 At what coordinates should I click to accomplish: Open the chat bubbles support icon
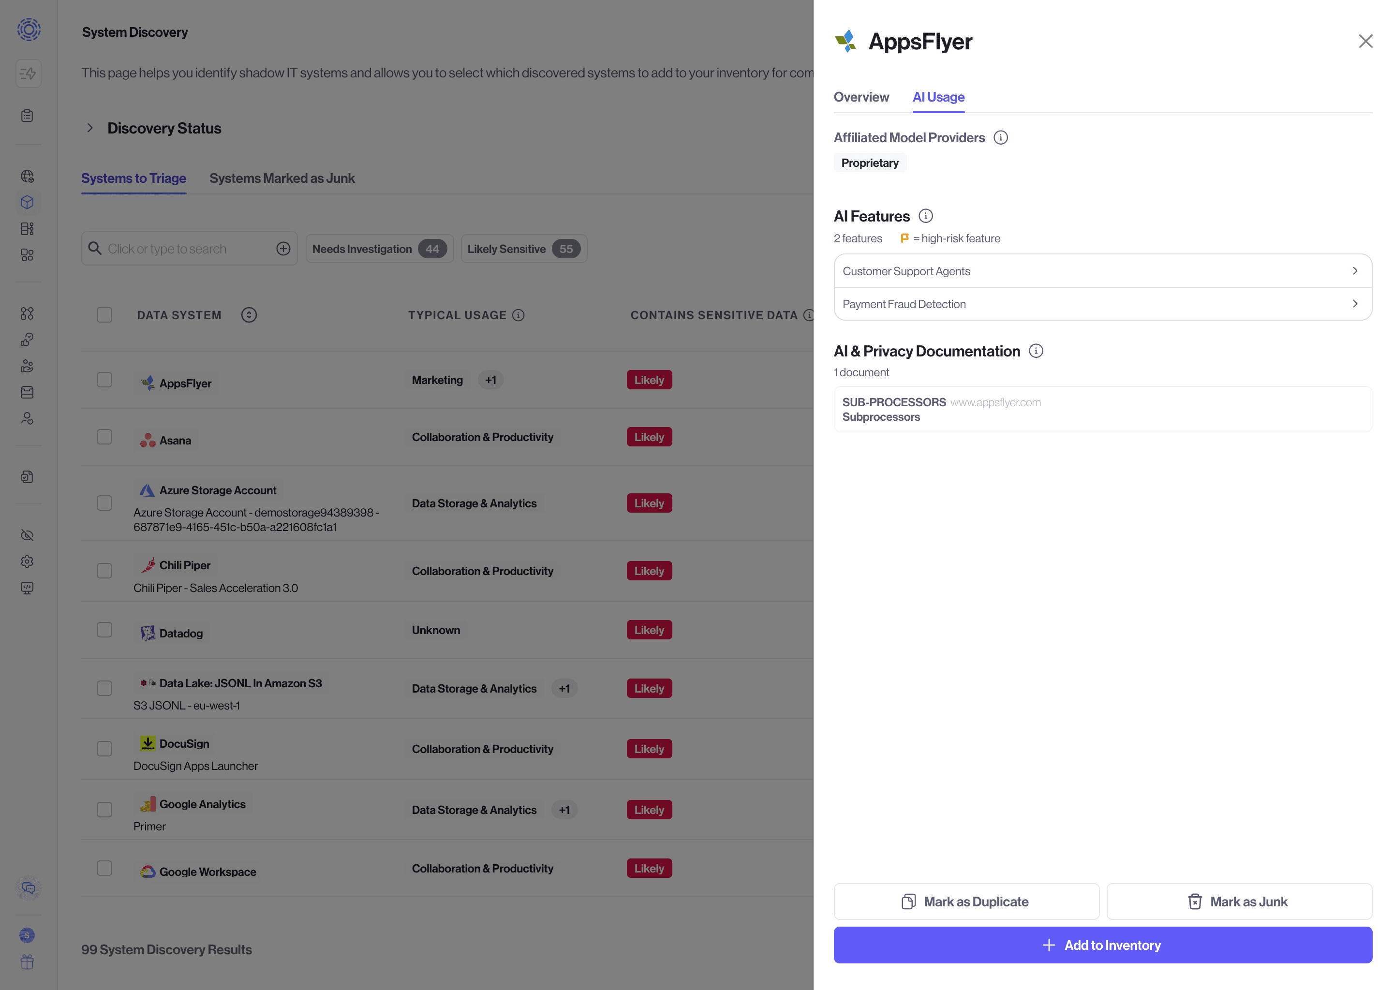[29, 888]
